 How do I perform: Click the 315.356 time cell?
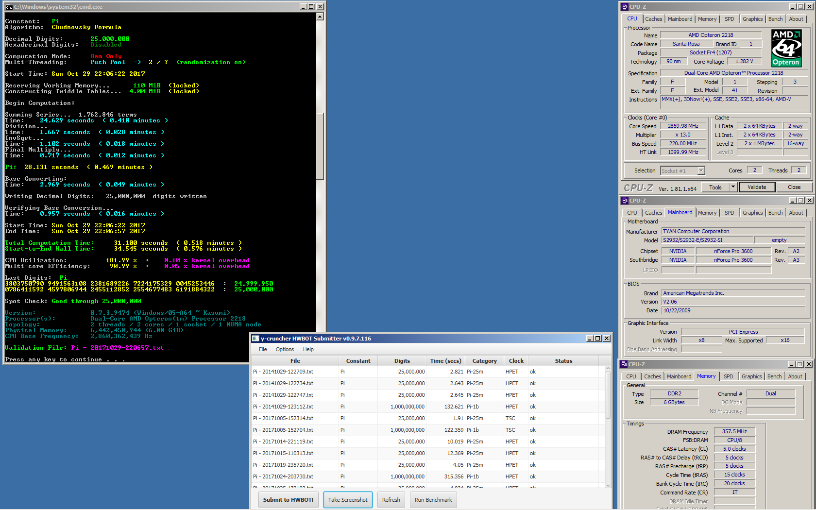click(x=446, y=476)
